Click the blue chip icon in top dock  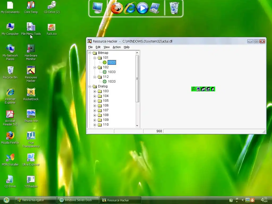[155, 8]
